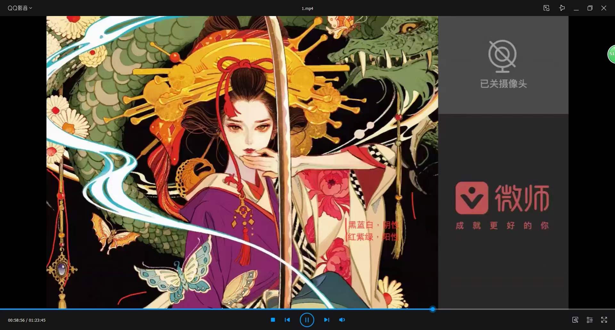Viewport: 615px width, 330px height.
Task: Open the playback settings sliders icon
Action: pos(589,320)
